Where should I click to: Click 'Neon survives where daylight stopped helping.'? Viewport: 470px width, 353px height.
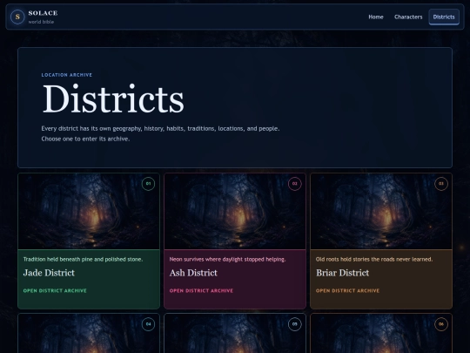[227, 260]
